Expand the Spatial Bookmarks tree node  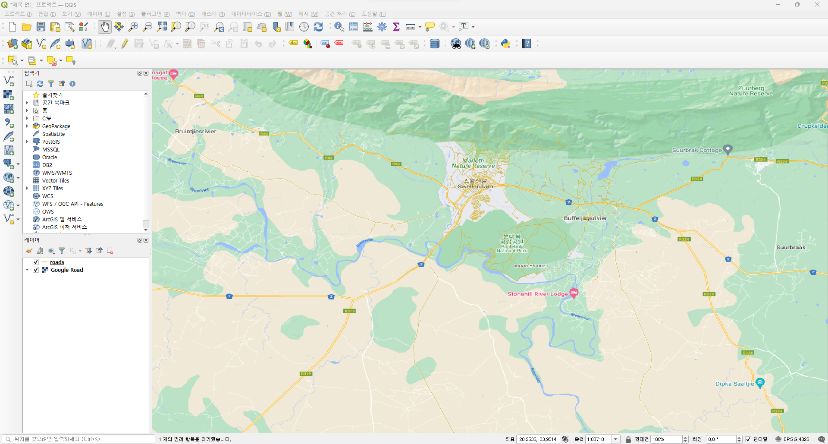[27, 103]
